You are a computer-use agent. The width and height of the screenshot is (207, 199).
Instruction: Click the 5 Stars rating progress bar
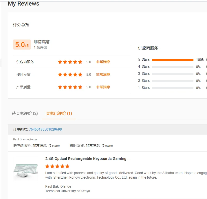[x=173, y=60]
